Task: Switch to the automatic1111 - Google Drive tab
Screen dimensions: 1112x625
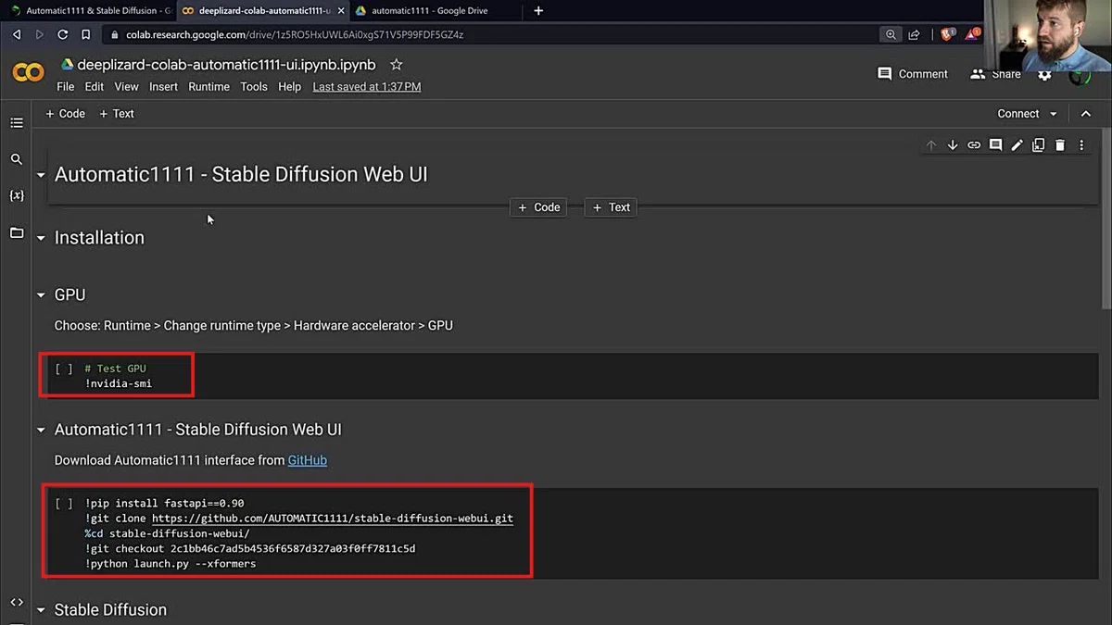Action: pyautogui.click(x=429, y=11)
